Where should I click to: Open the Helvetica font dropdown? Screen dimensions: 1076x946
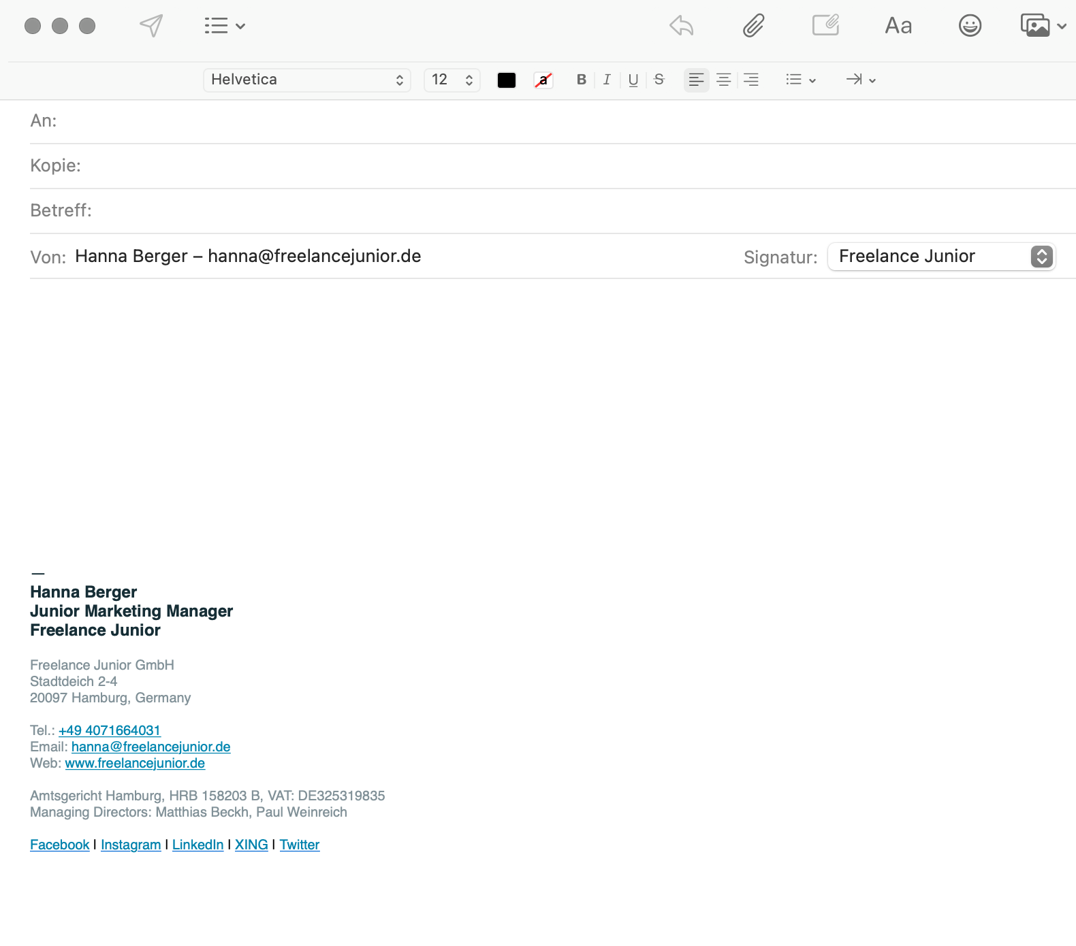[307, 80]
